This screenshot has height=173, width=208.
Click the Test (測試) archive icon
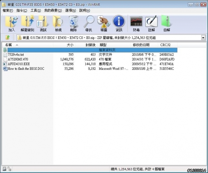(43, 23)
